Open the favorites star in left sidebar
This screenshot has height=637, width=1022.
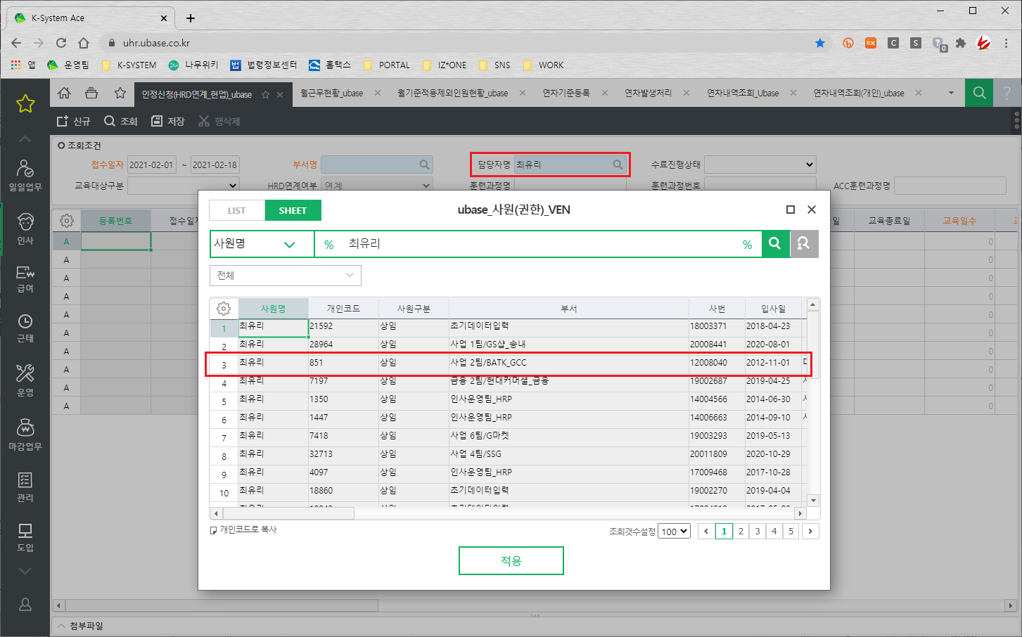point(25,104)
